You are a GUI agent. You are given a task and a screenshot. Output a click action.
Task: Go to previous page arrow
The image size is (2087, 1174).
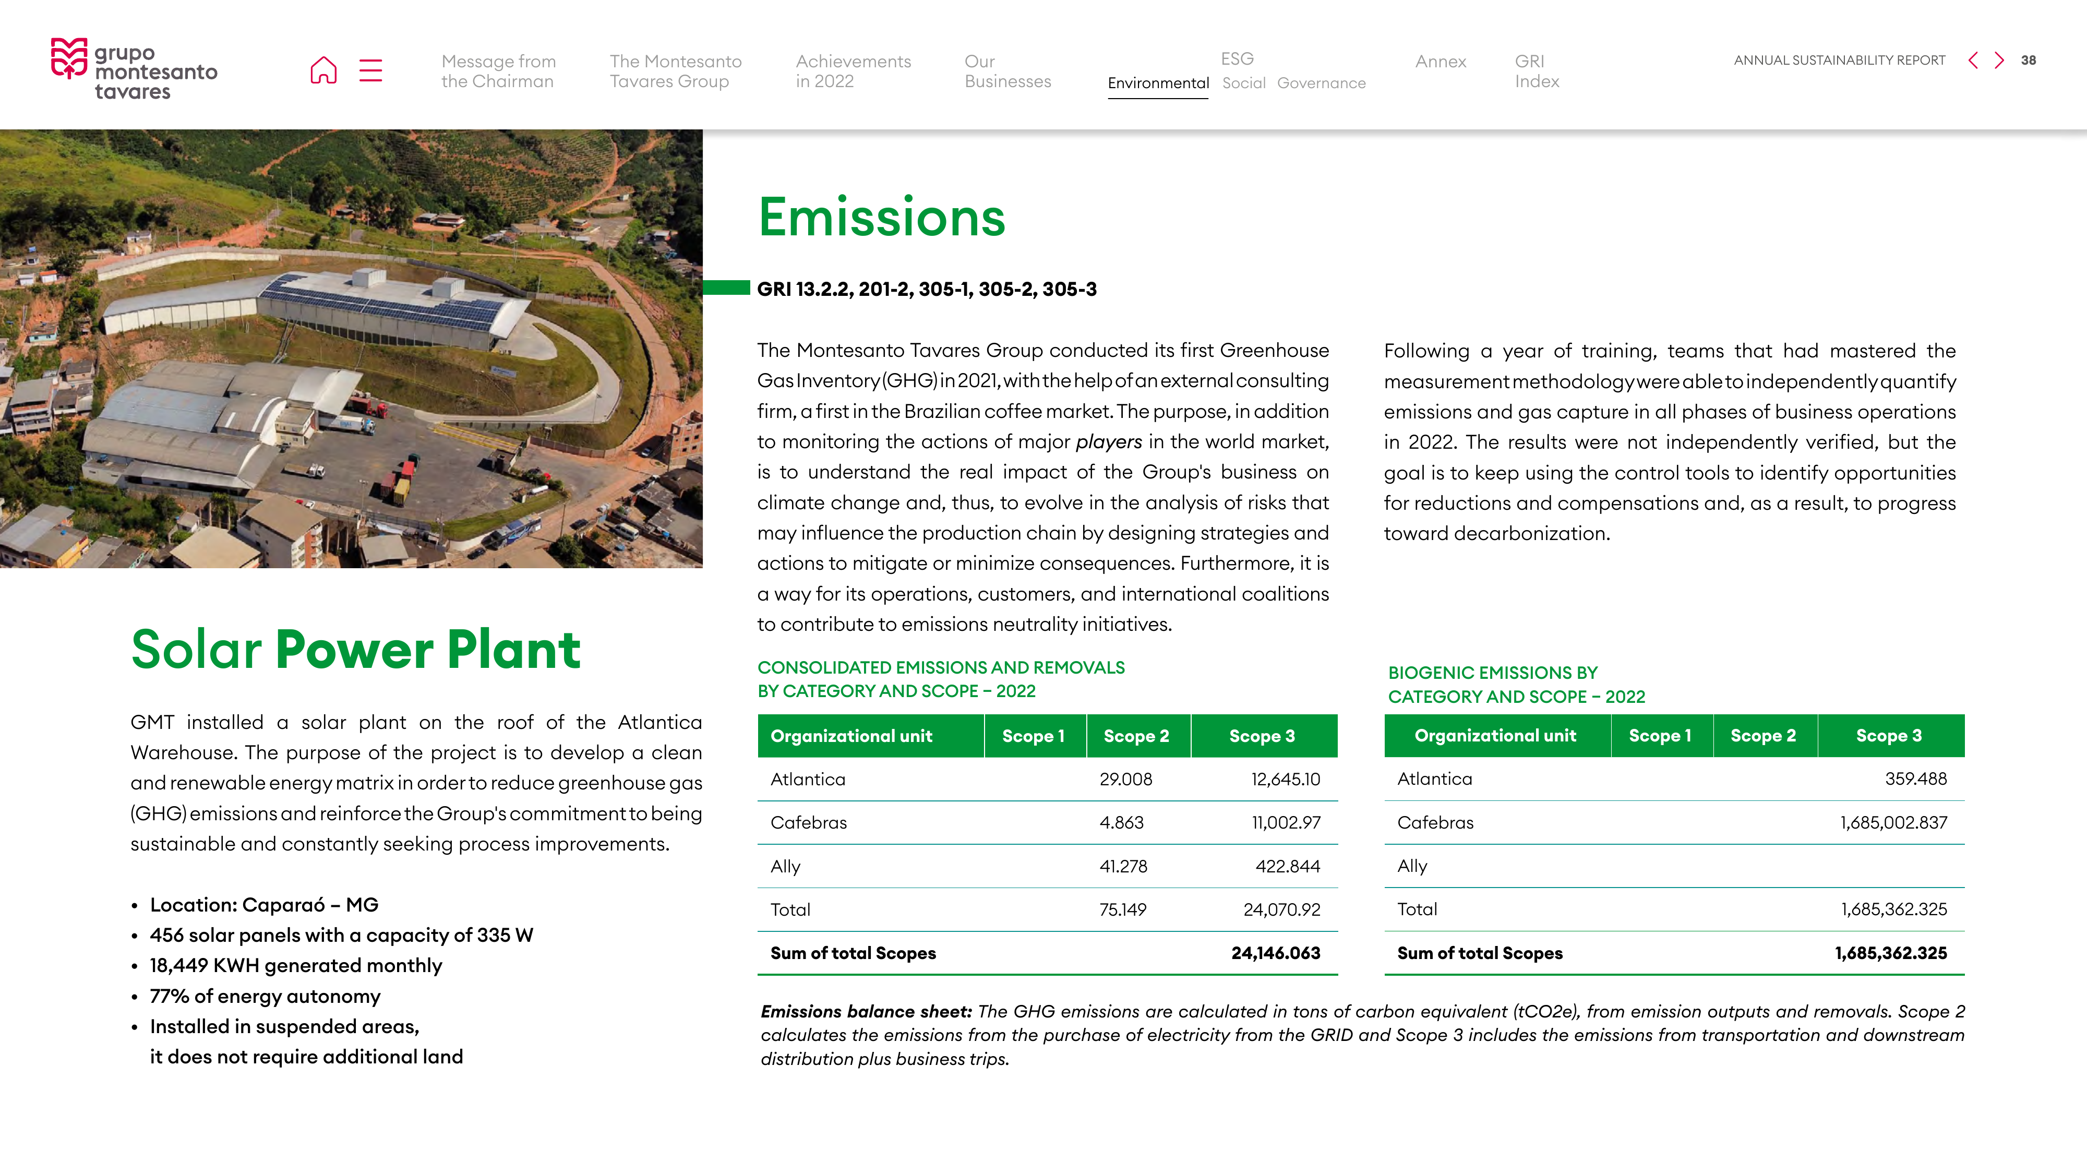tap(1974, 60)
